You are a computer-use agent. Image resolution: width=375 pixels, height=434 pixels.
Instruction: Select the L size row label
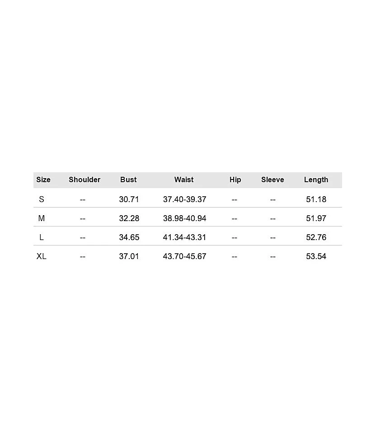pyautogui.click(x=42, y=237)
